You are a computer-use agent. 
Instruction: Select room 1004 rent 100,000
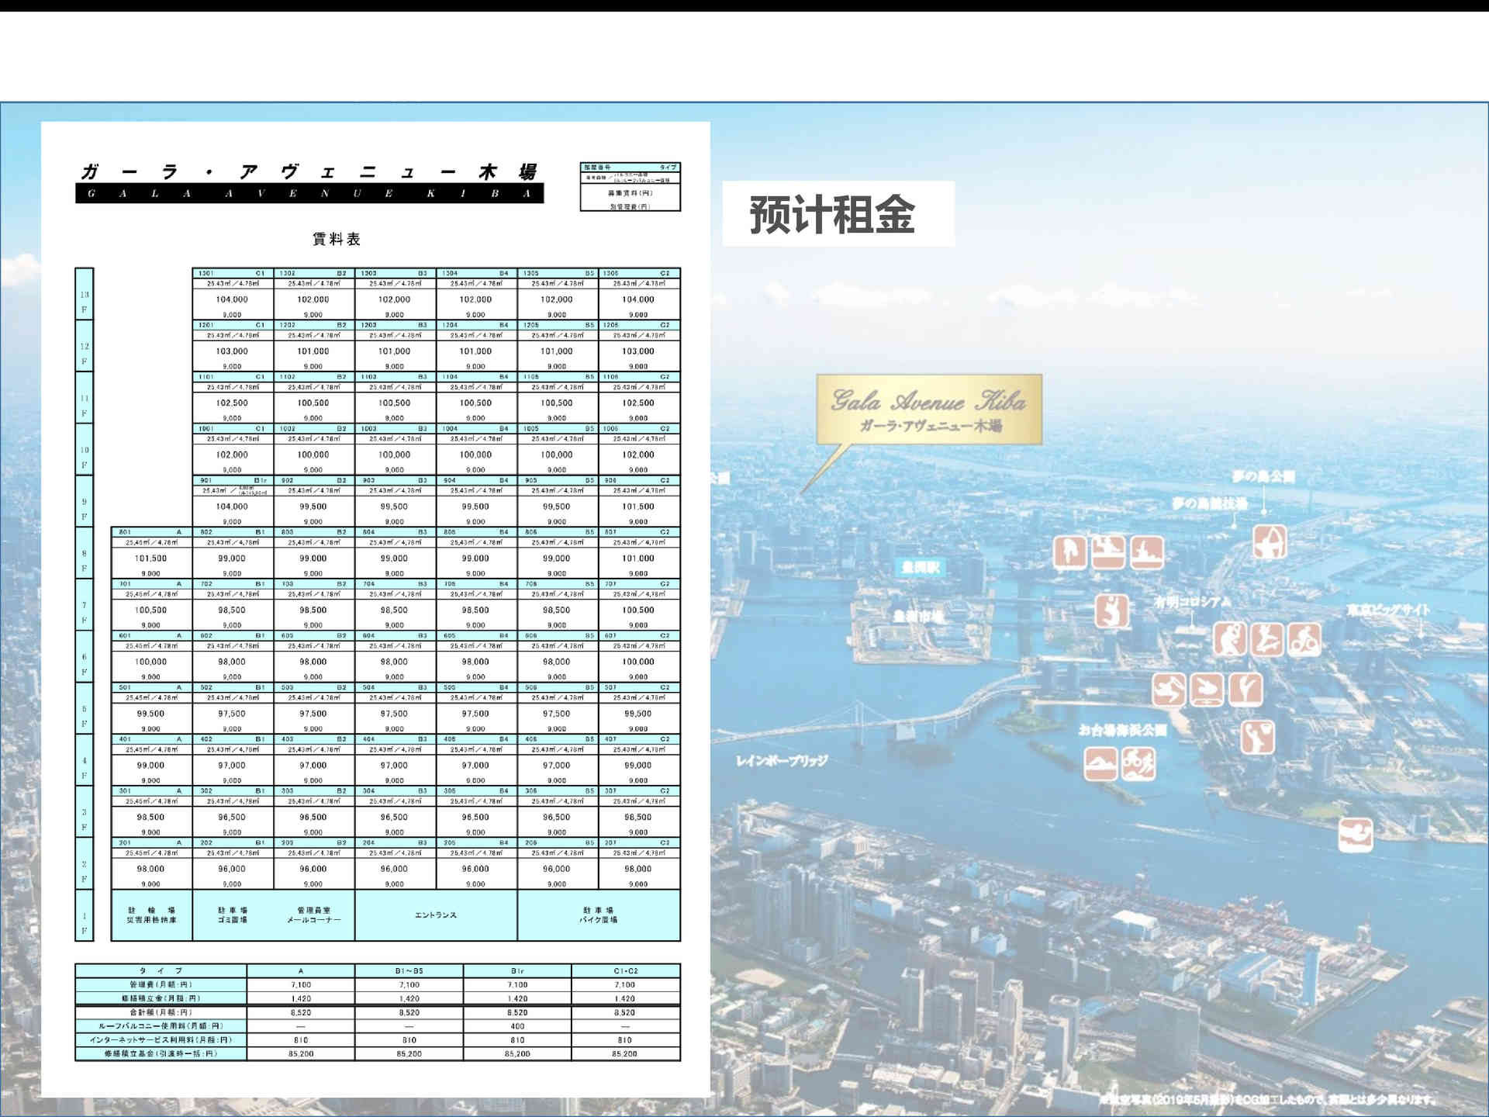tap(475, 455)
